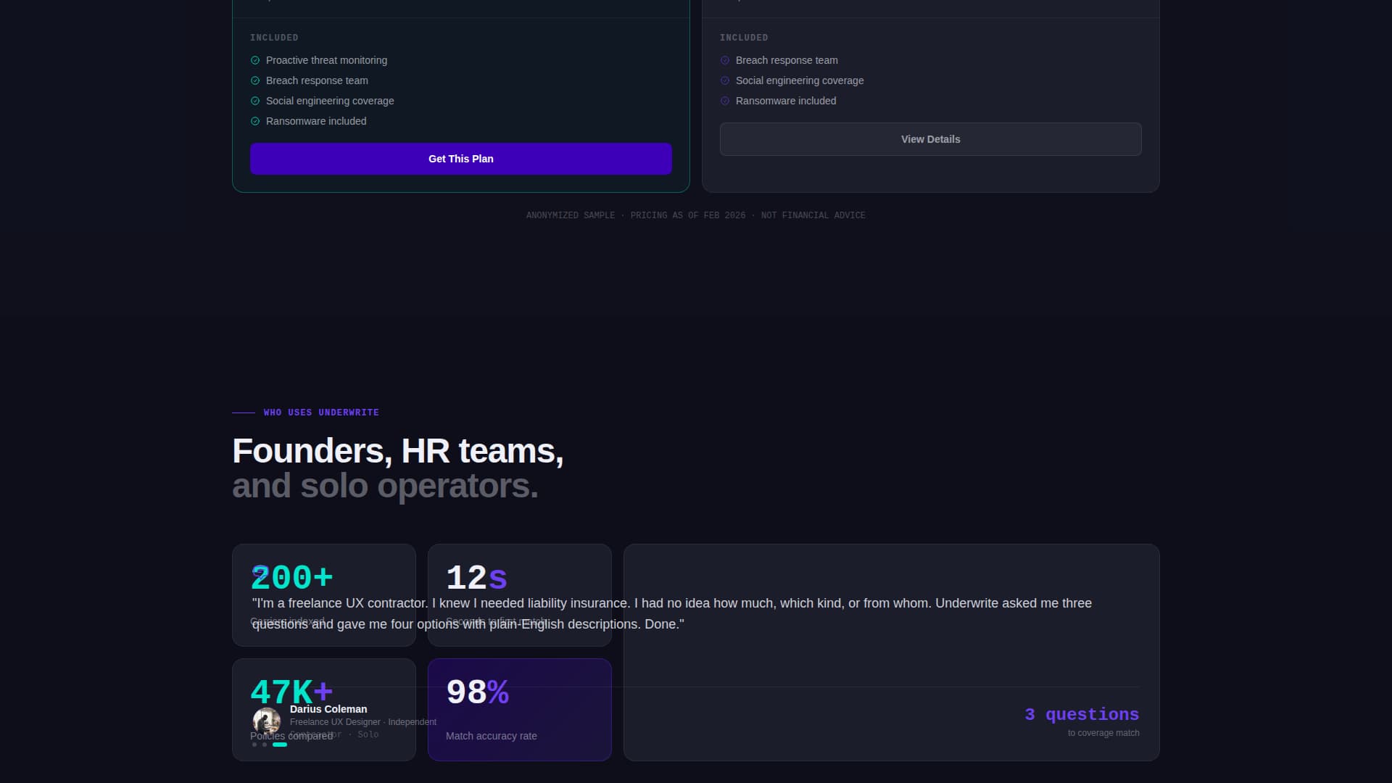Click the Get This Plan button

tap(461, 159)
